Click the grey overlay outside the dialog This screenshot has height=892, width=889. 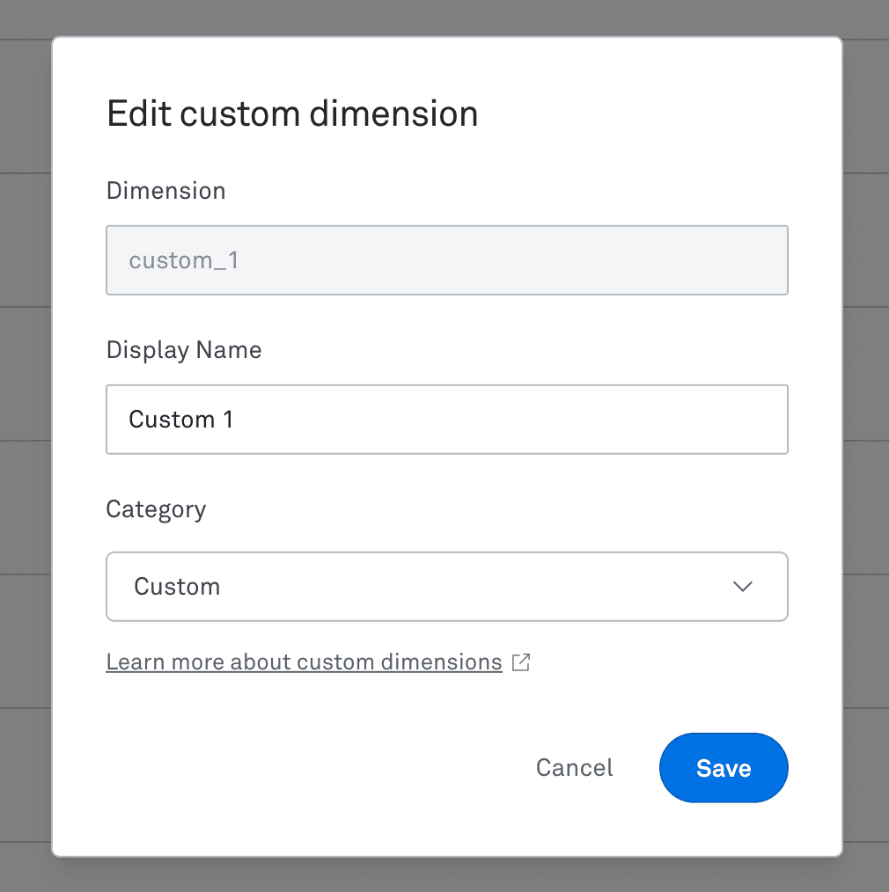(26, 440)
